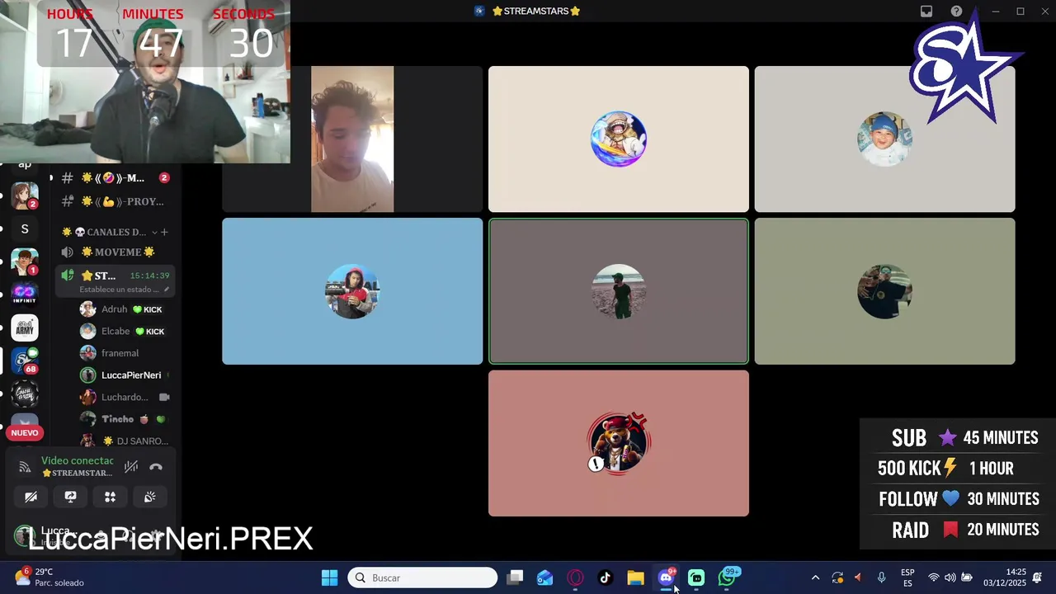Open Task View on the taskbar
Viewport: 1056px width, 594px height.
[515, 577]
